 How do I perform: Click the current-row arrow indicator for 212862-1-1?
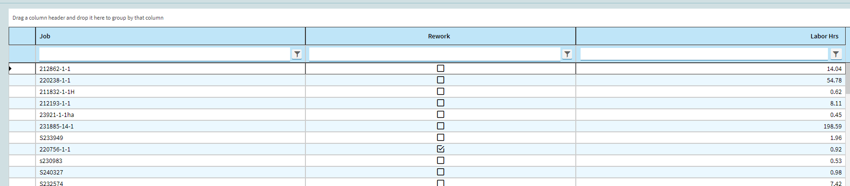[x=10, y=69]
